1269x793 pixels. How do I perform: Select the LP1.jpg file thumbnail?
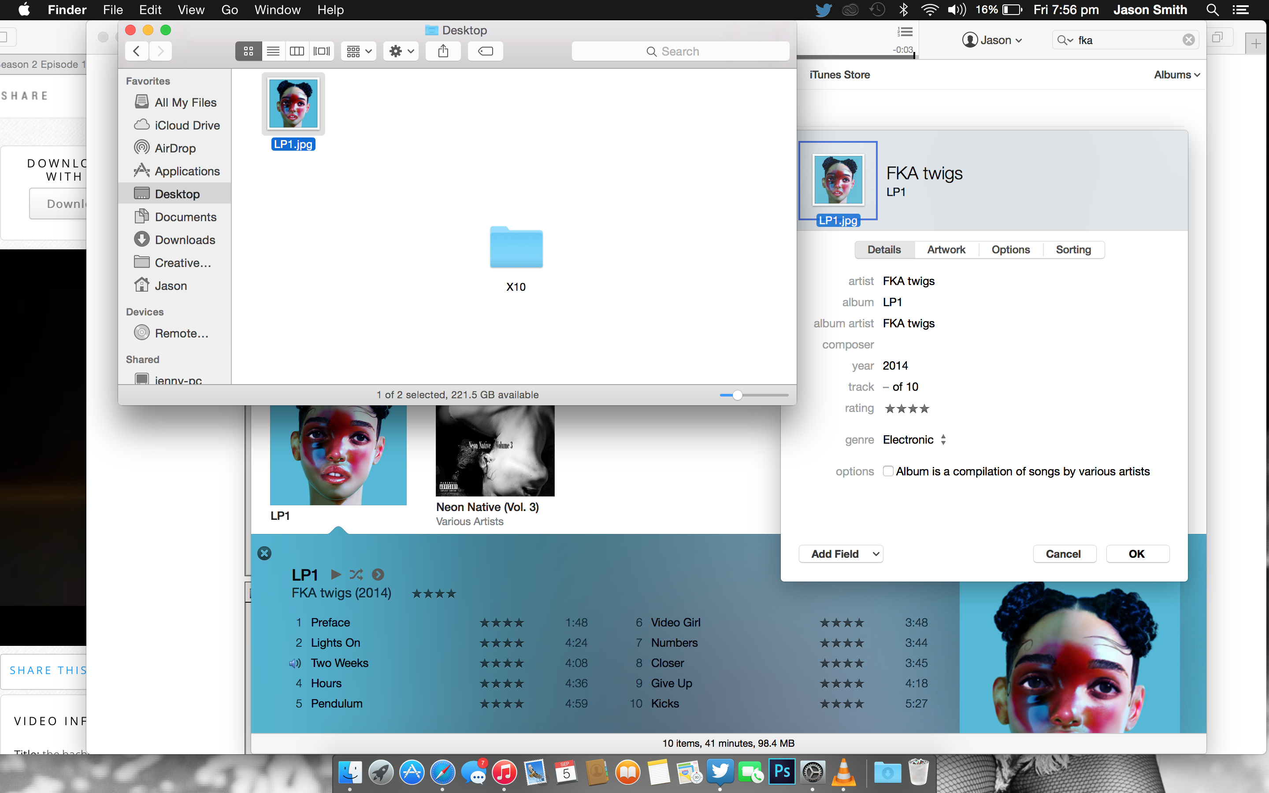click(x=293, y=104)
